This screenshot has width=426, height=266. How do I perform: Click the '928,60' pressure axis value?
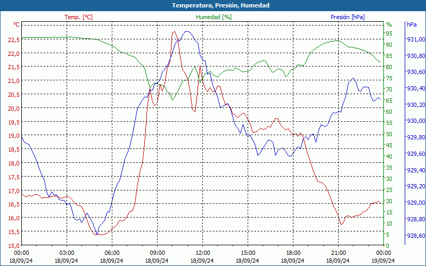click(x=416, y=235)
